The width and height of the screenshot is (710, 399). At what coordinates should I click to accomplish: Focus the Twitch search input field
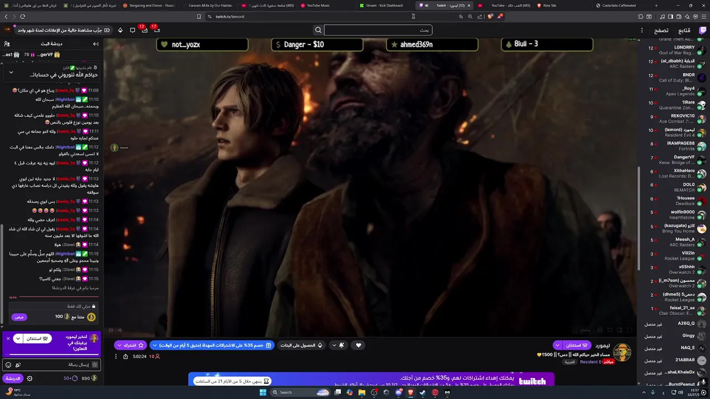click(378, 30)
